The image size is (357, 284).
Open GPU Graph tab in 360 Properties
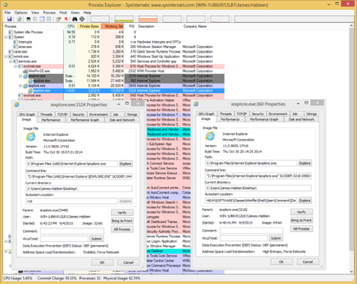click(x=207, y=114)
